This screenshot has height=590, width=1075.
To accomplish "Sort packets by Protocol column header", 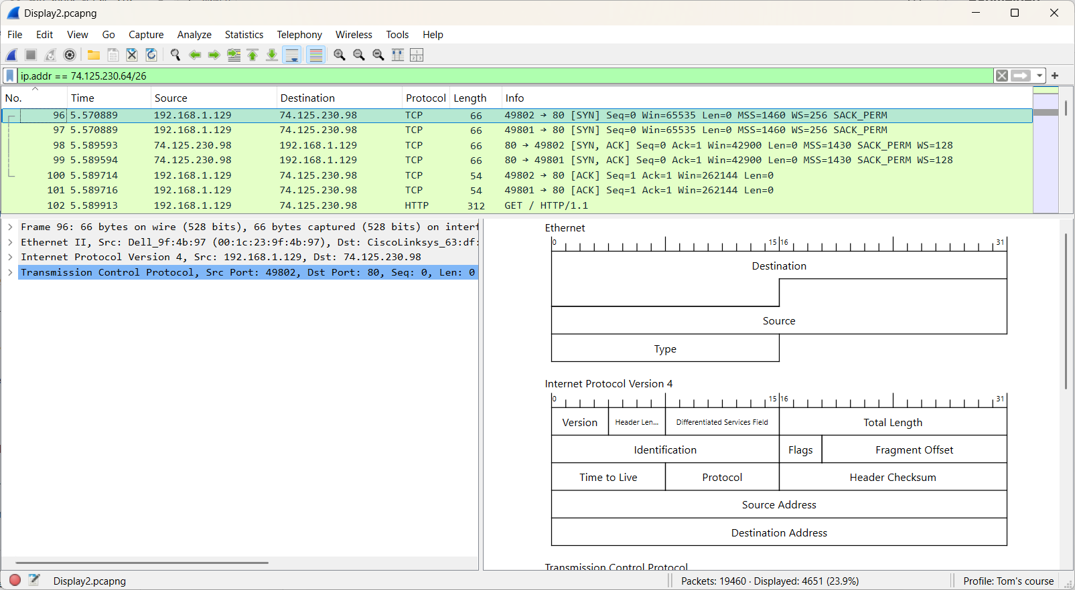I will (x=426, y=98).
